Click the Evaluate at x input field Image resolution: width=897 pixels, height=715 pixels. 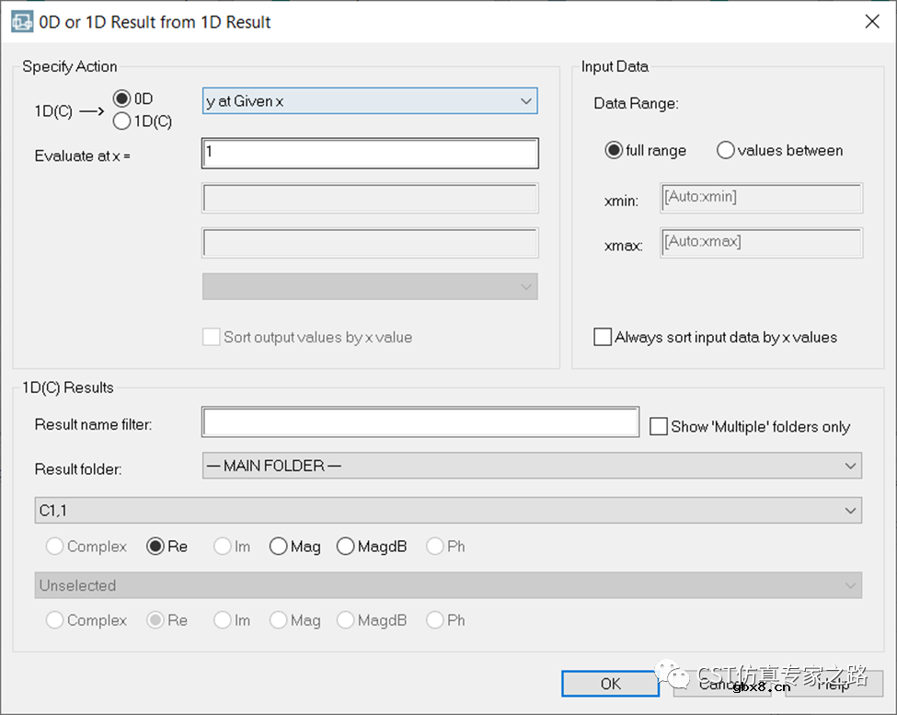(x=369, y=153)
